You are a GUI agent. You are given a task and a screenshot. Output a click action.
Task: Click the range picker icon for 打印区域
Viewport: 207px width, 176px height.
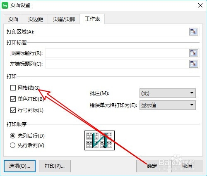194,31
